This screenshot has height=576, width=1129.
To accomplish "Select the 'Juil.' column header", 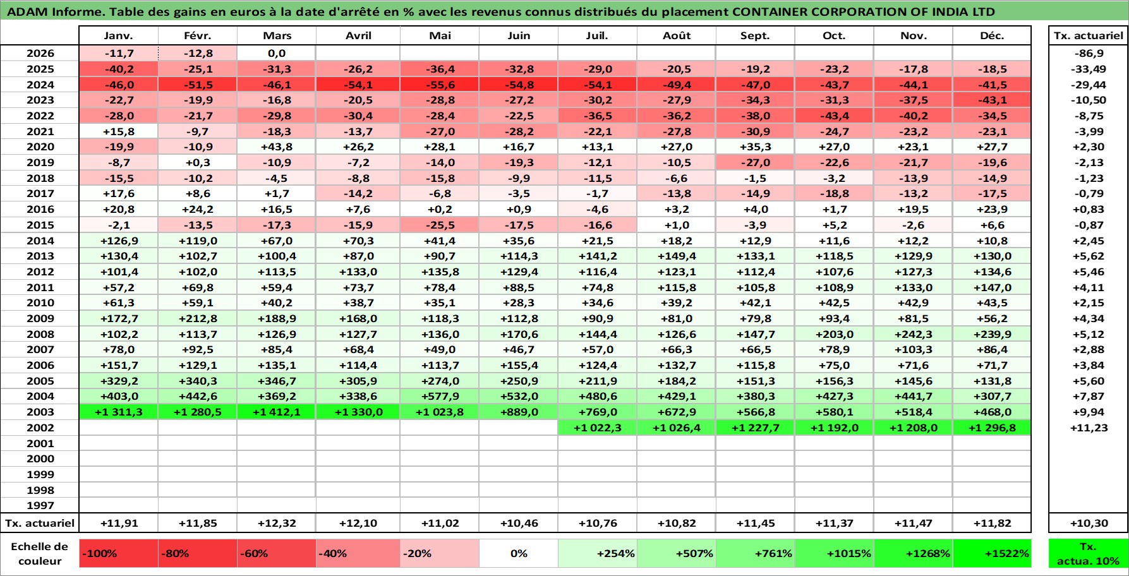I will (x=598, y=35).
